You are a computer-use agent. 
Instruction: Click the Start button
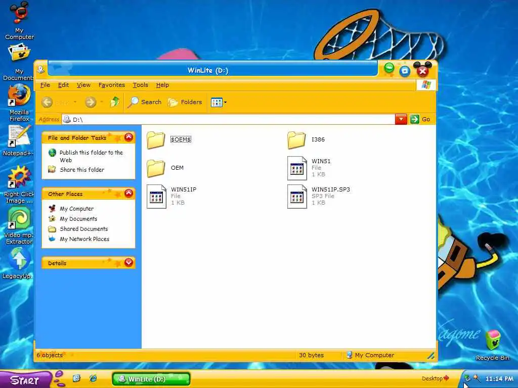(25, 380)
